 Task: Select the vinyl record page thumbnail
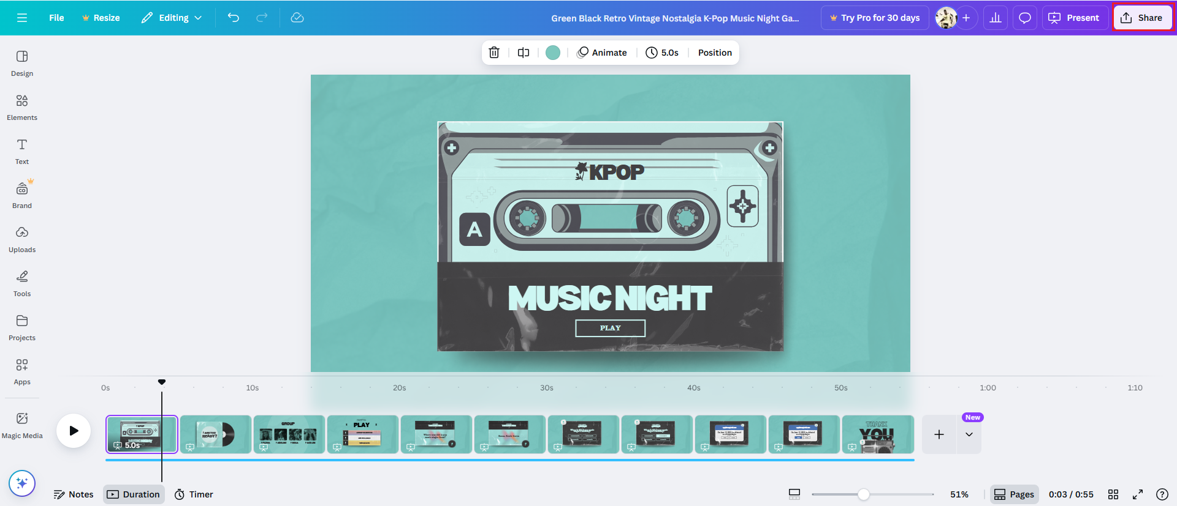pyautogui.click(x=216, y=434)
